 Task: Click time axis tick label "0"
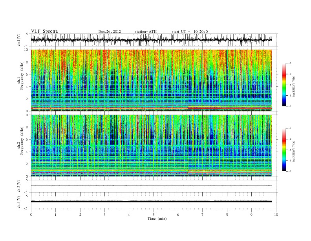[31, 215]
